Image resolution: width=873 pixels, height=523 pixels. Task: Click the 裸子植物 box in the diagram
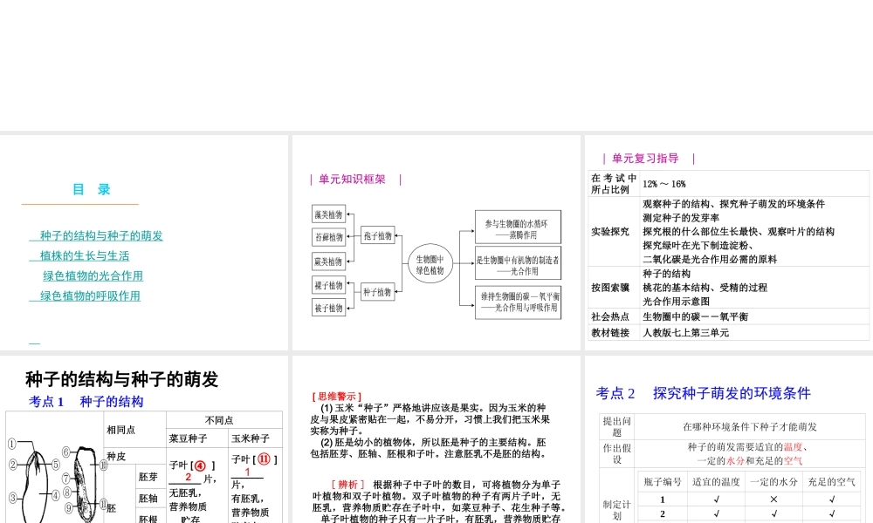[328, 285]
